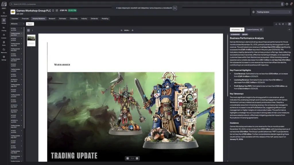The width and height of the screenshot is (294, 165).
Task: Open the Screener sidebar section
Action: coord(4,36)
